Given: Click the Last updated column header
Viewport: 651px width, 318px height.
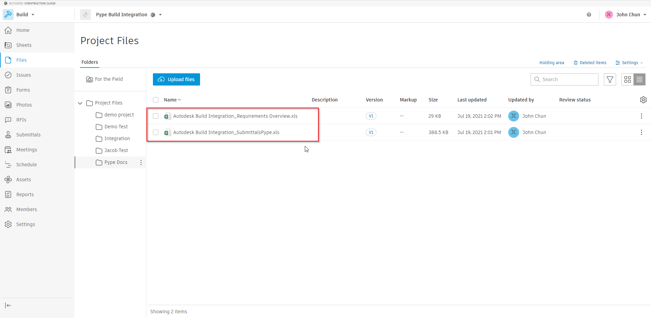Looking at the screenshot, I should [x=472, y=100].
